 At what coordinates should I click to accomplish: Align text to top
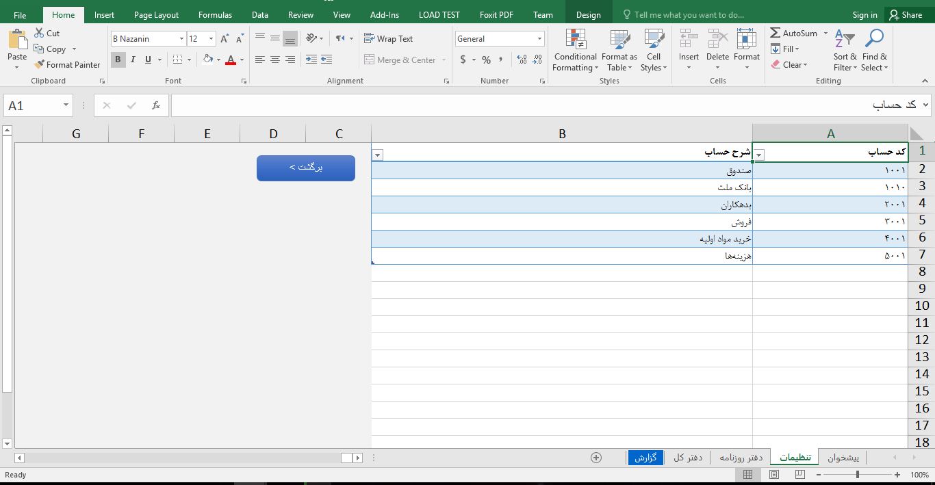tap(260, 38)
